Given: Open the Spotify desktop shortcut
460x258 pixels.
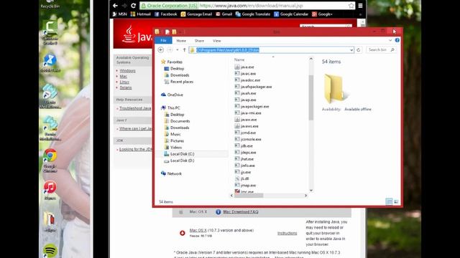Looking at the screenshot, I should coord(50,250).
